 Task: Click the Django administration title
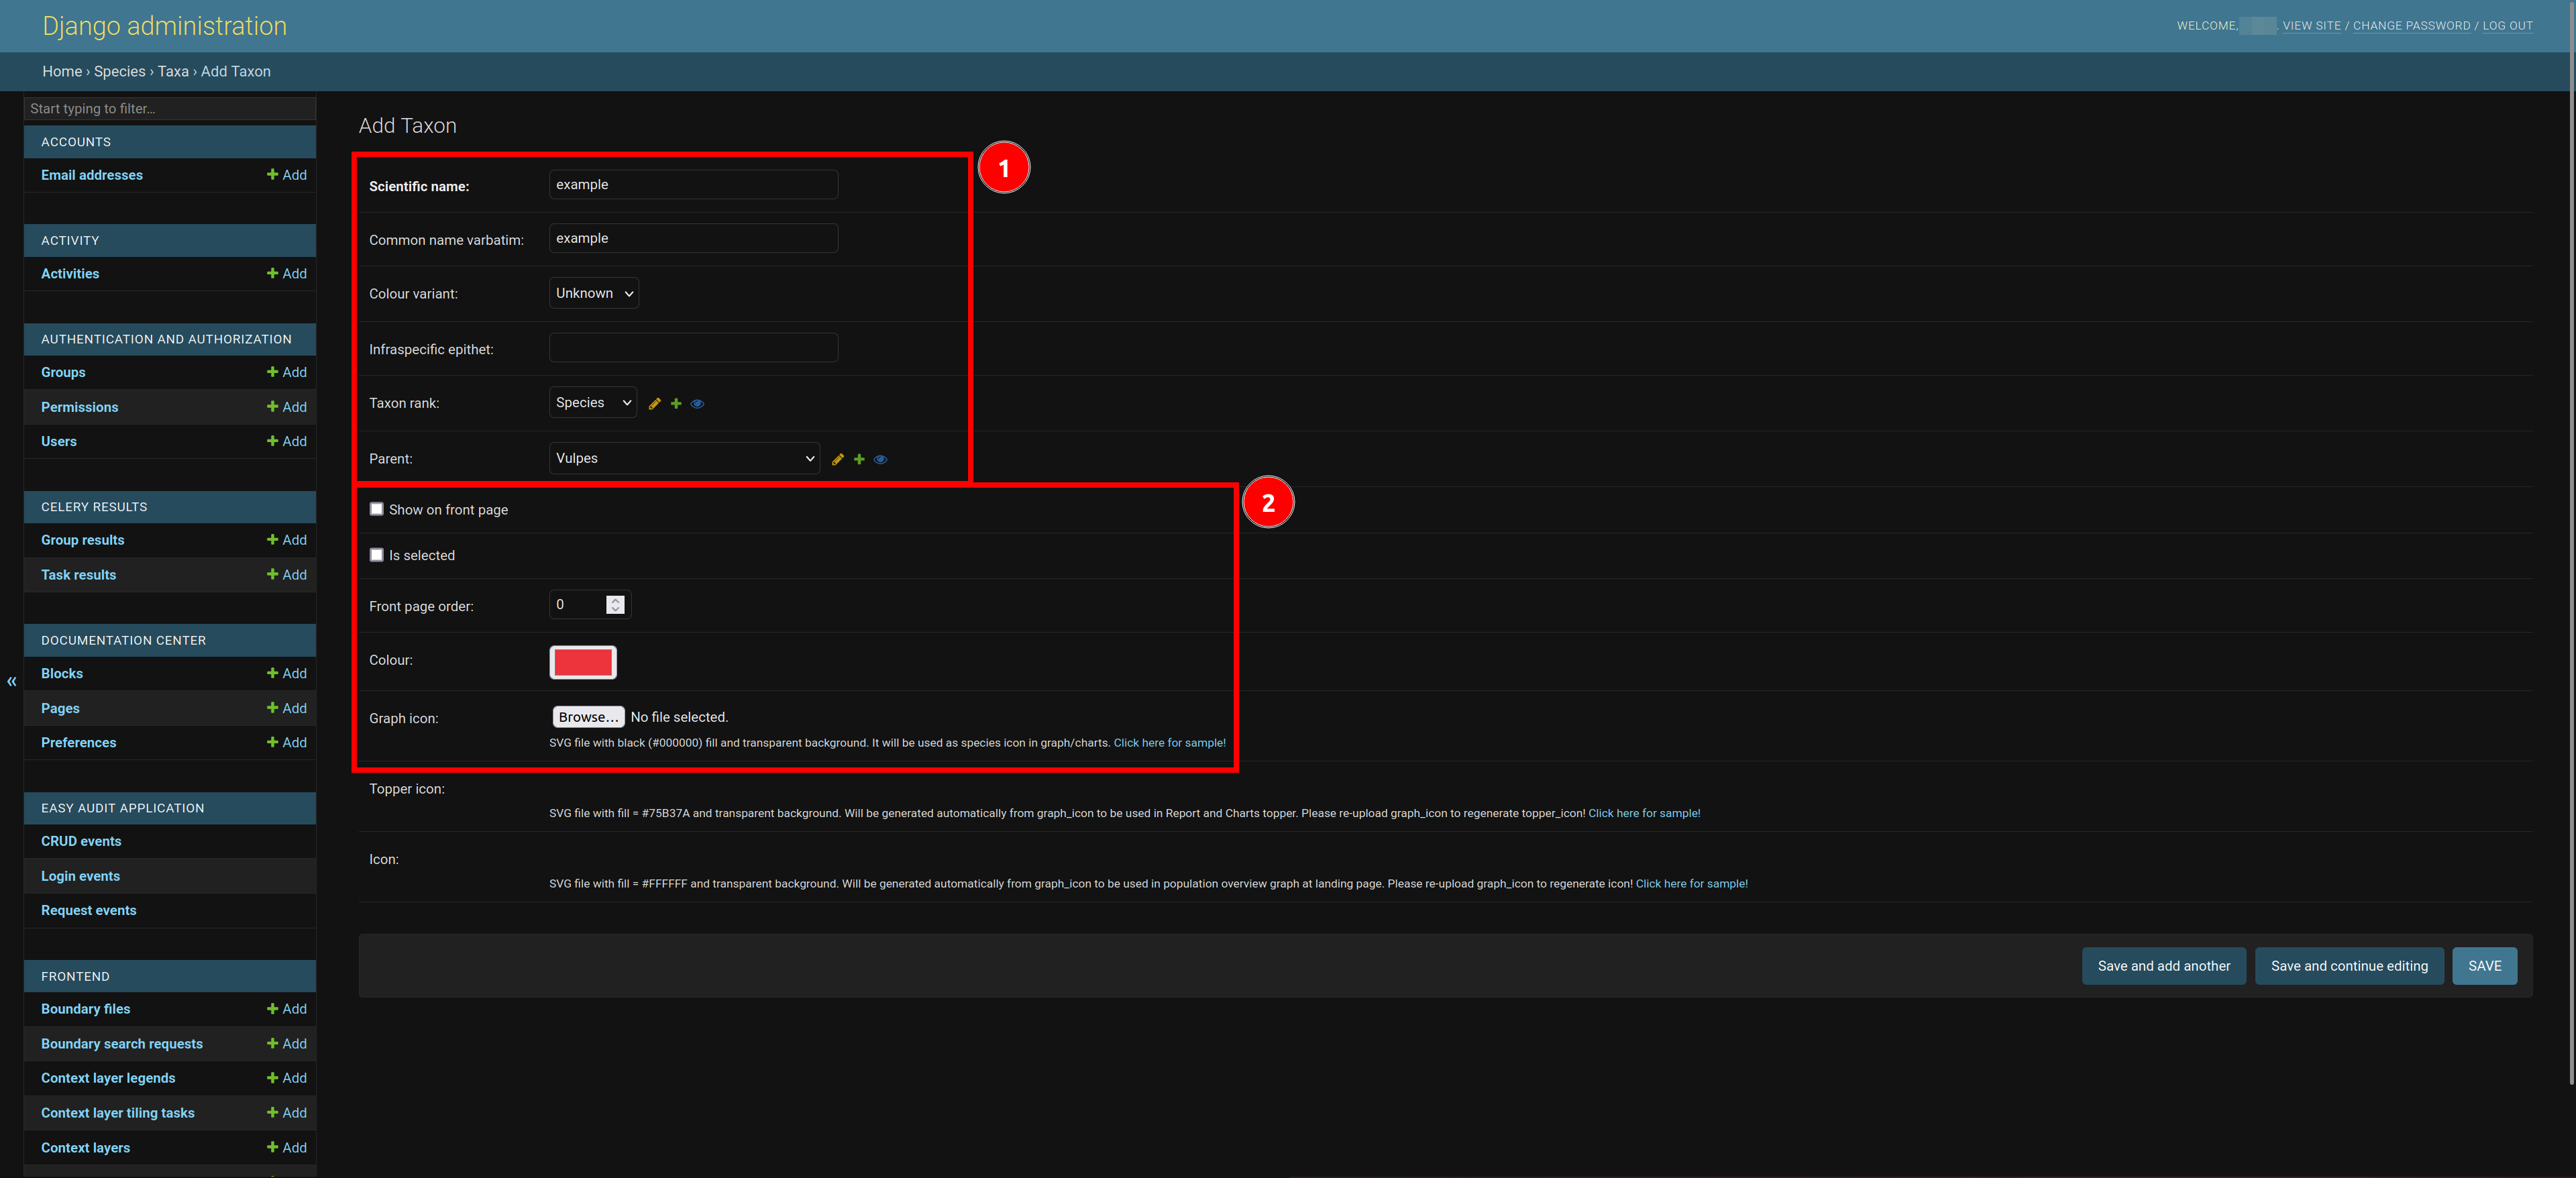click(164, 26)
